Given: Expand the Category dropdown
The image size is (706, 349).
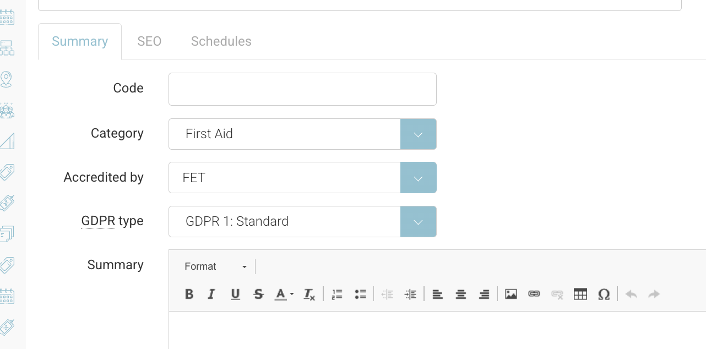Looking at the screenshot, I should click(418, 134).
